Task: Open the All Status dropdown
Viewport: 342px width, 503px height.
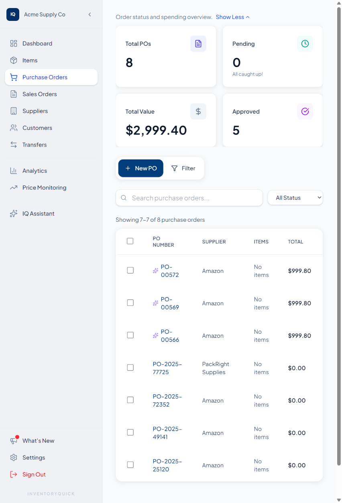Action: pos(295,198)
